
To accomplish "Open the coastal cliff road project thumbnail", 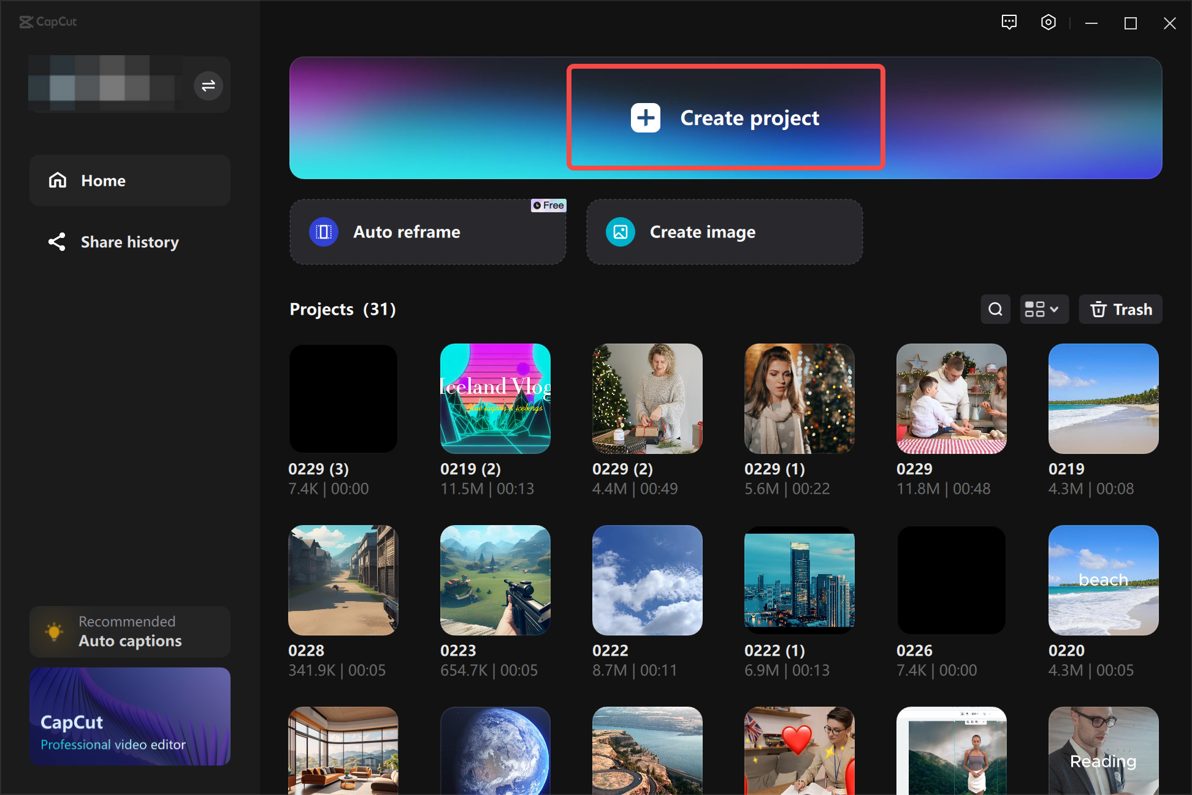I will (648, 751).
